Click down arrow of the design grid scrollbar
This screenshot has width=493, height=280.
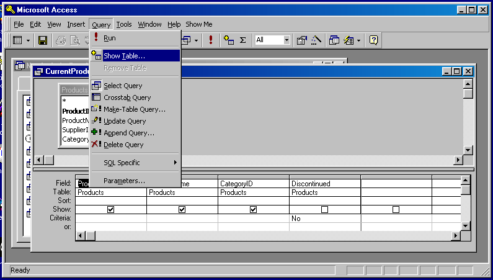[x=465, y=226]
